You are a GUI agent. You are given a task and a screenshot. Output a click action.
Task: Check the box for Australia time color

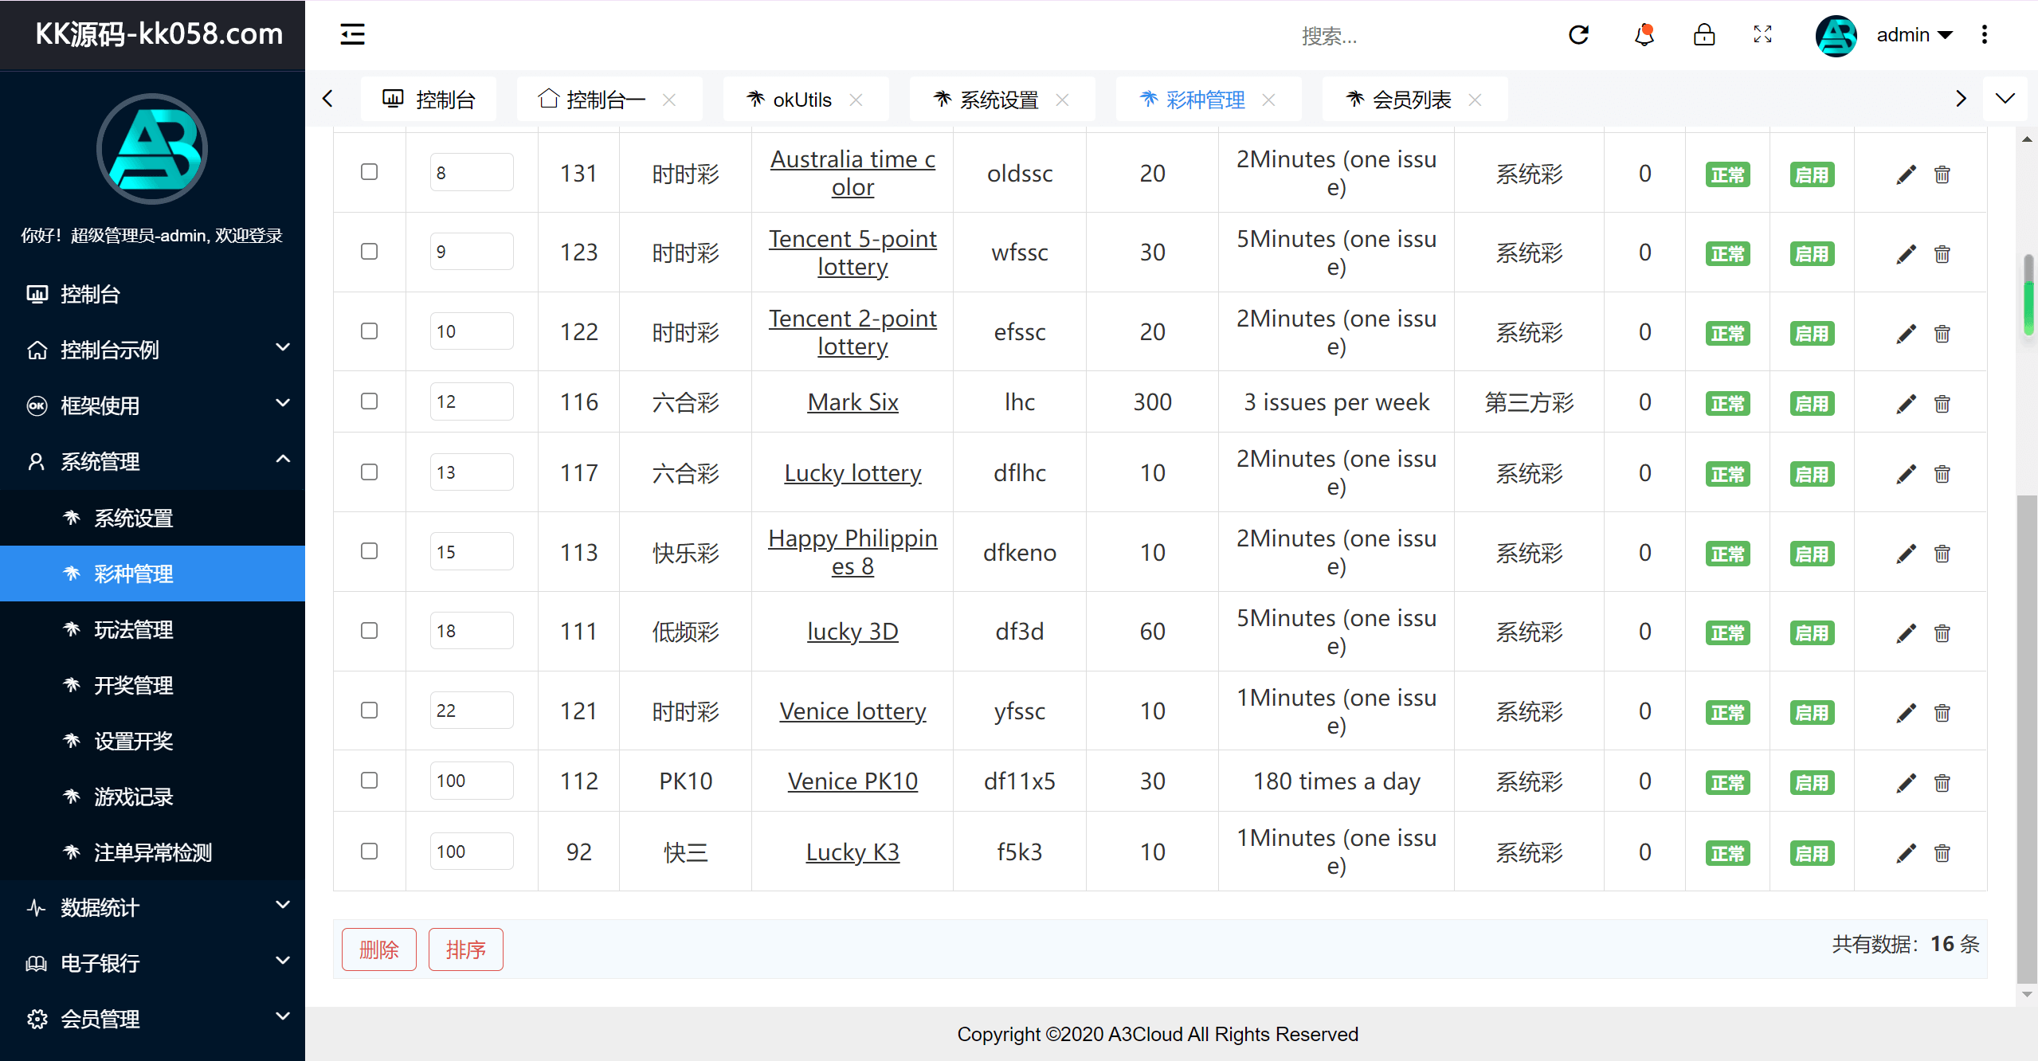click(x=369, y=172)
